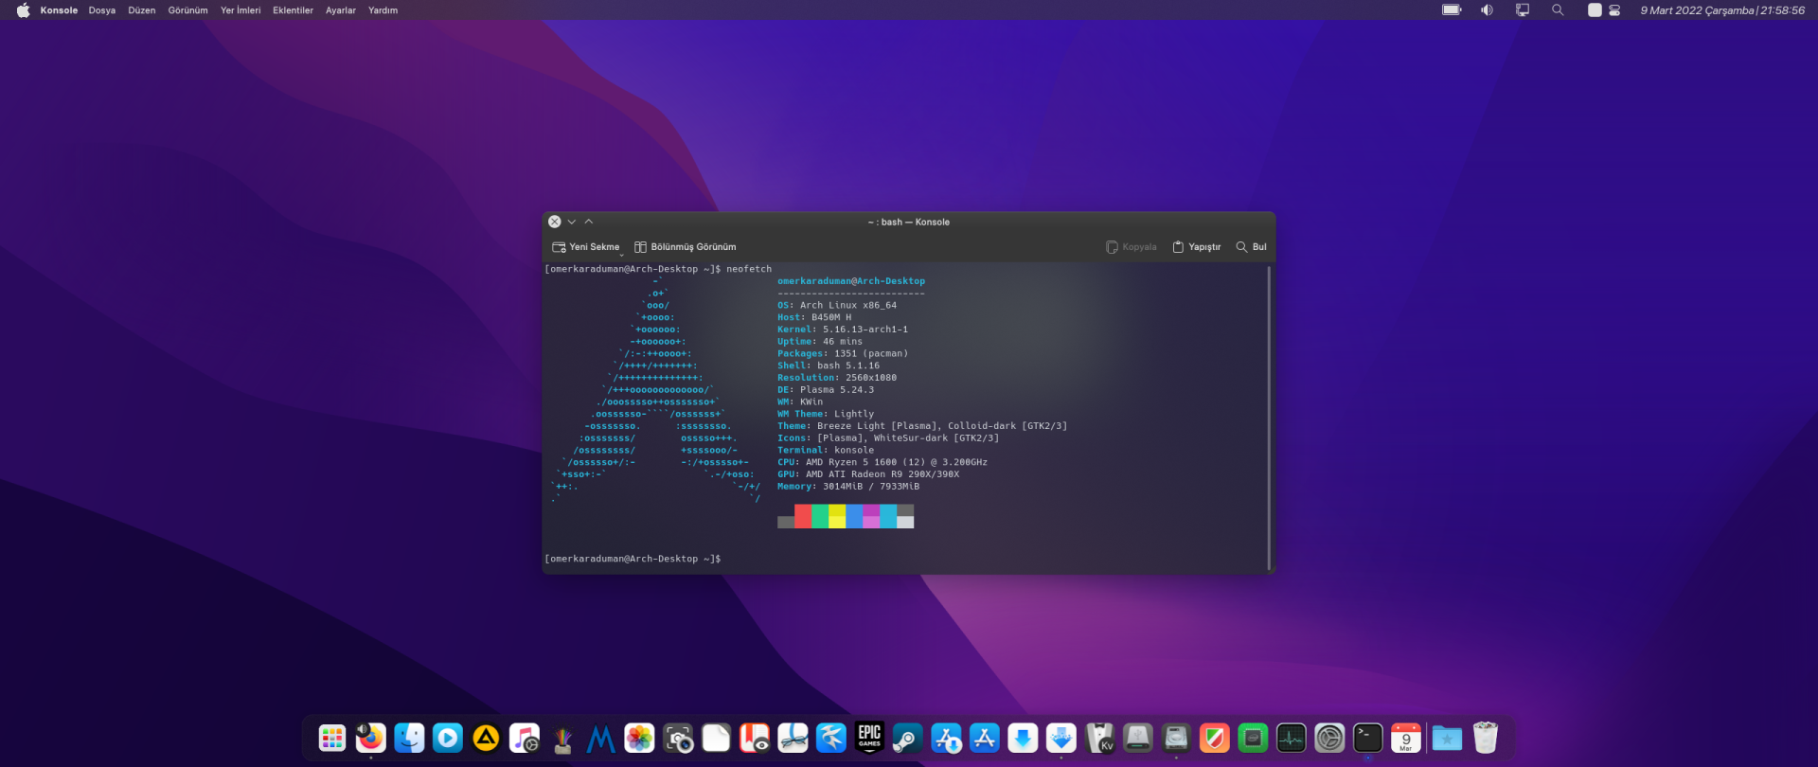Click the volume speaker icon in menu bar

1488,10
